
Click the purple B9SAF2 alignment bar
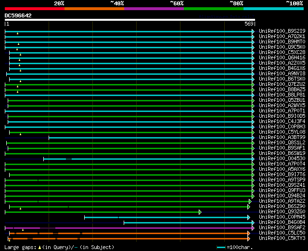pyautogui.click(x=128, y=228)
